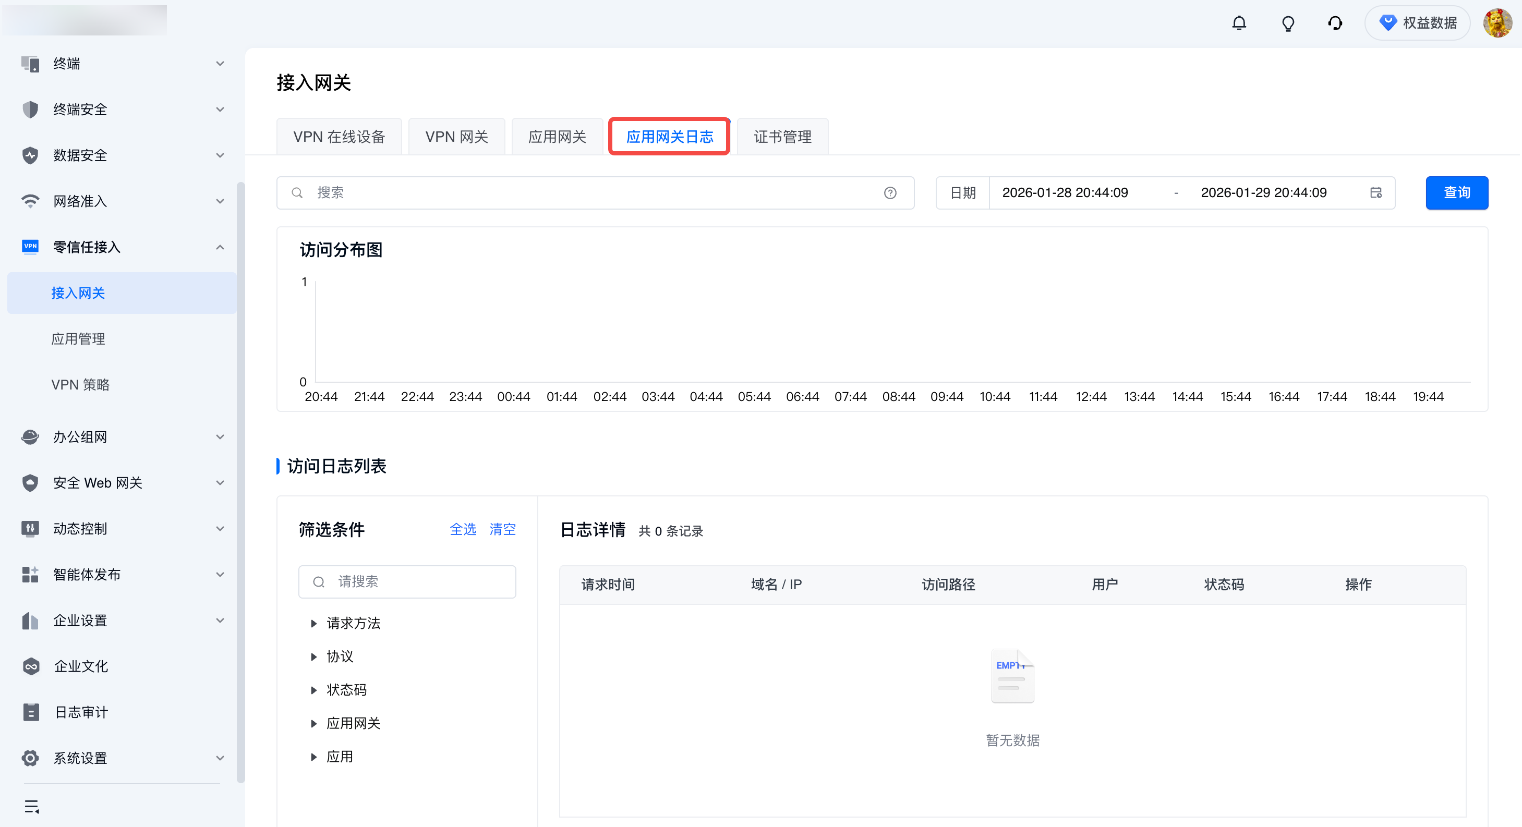Switch to the VPN 网关 tab
This screenshot has height=827, width=1522.
457,137
